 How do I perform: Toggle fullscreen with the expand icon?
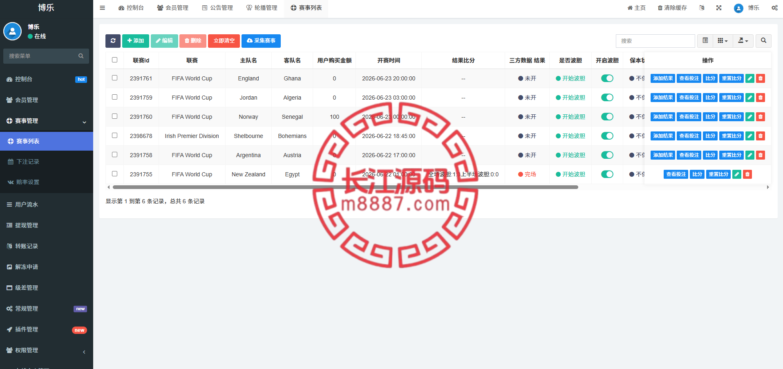(x=719, y=8)
